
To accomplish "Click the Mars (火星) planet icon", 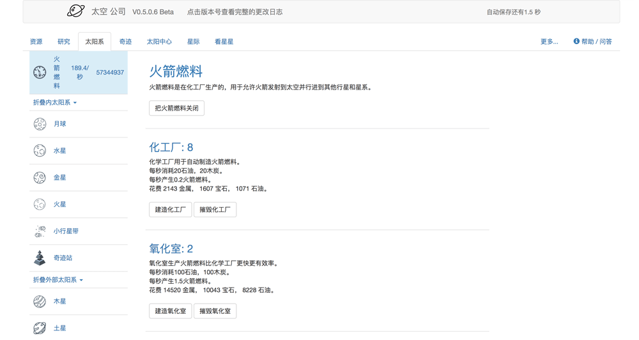I will (x=40, y=205).
